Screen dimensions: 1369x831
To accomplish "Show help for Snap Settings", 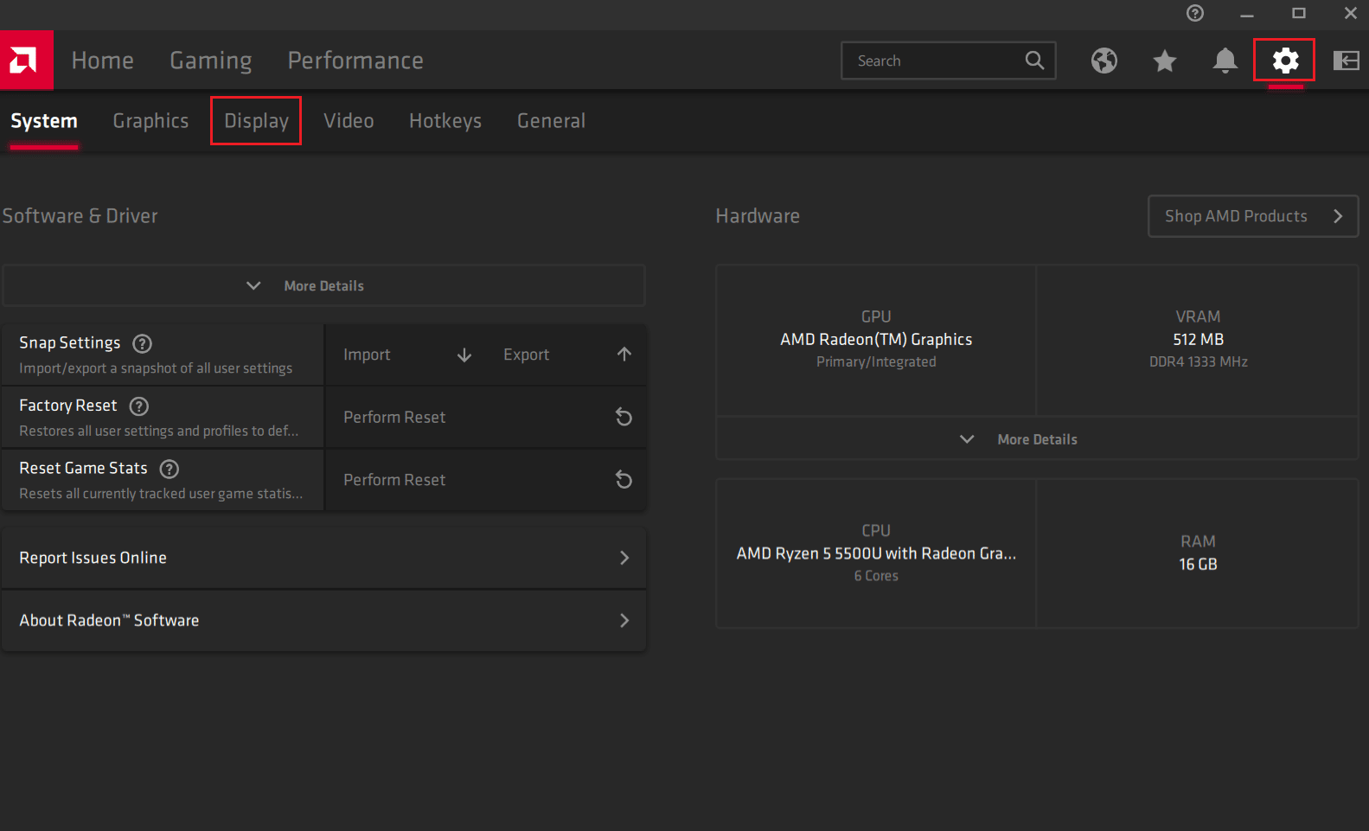I will coord(143,343).
